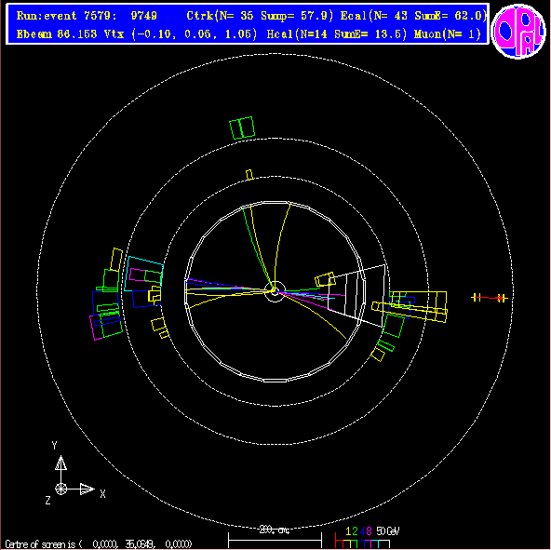This screenshot has height=550, width=551.
Task: Click the Muon N=1 indicator
Action: tap(448, 34)
